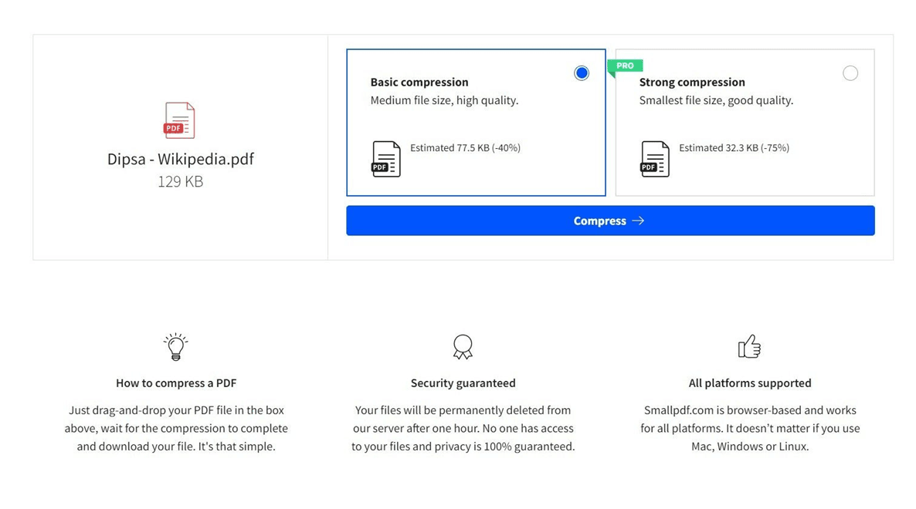This screenshot has width=916, height=509.
Task: Click the thumbs-up icon above All platforms supported
Action: point(749,346)
